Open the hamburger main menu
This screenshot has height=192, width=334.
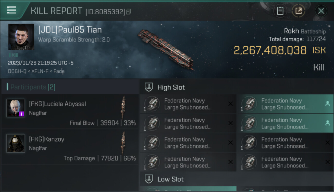click(12, 10)
